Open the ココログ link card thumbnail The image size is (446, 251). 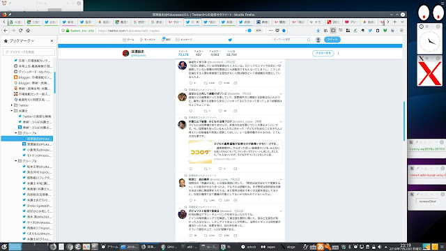(200, 152)
